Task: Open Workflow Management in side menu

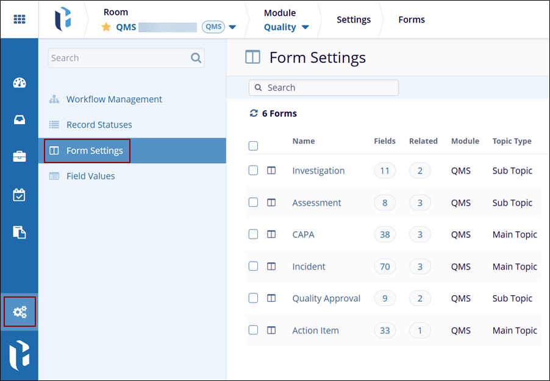Action: point(114,99)
